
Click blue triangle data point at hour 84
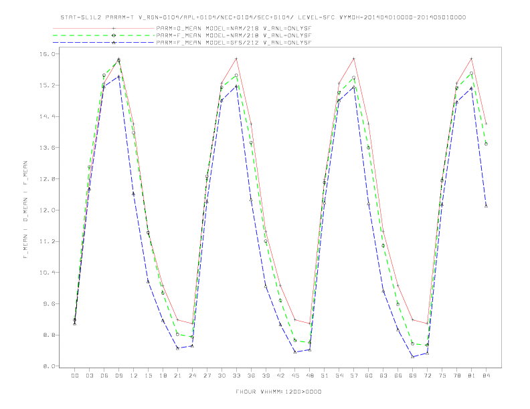486,206
